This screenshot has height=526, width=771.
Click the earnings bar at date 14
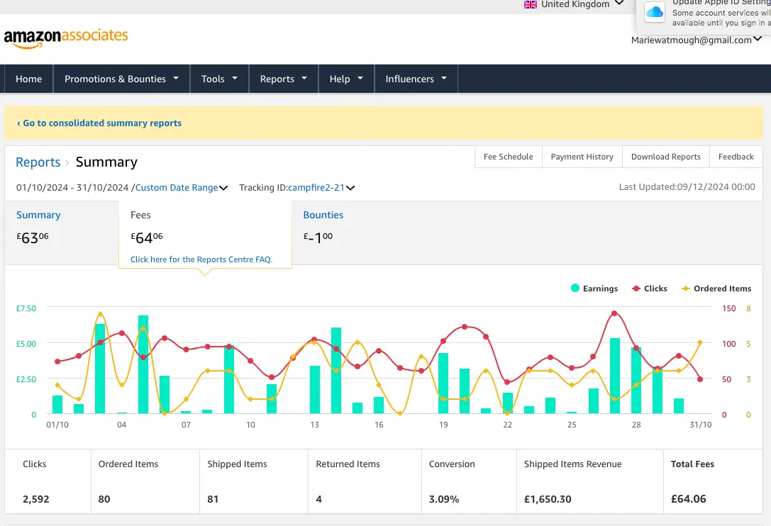click(x=336, y=370)
